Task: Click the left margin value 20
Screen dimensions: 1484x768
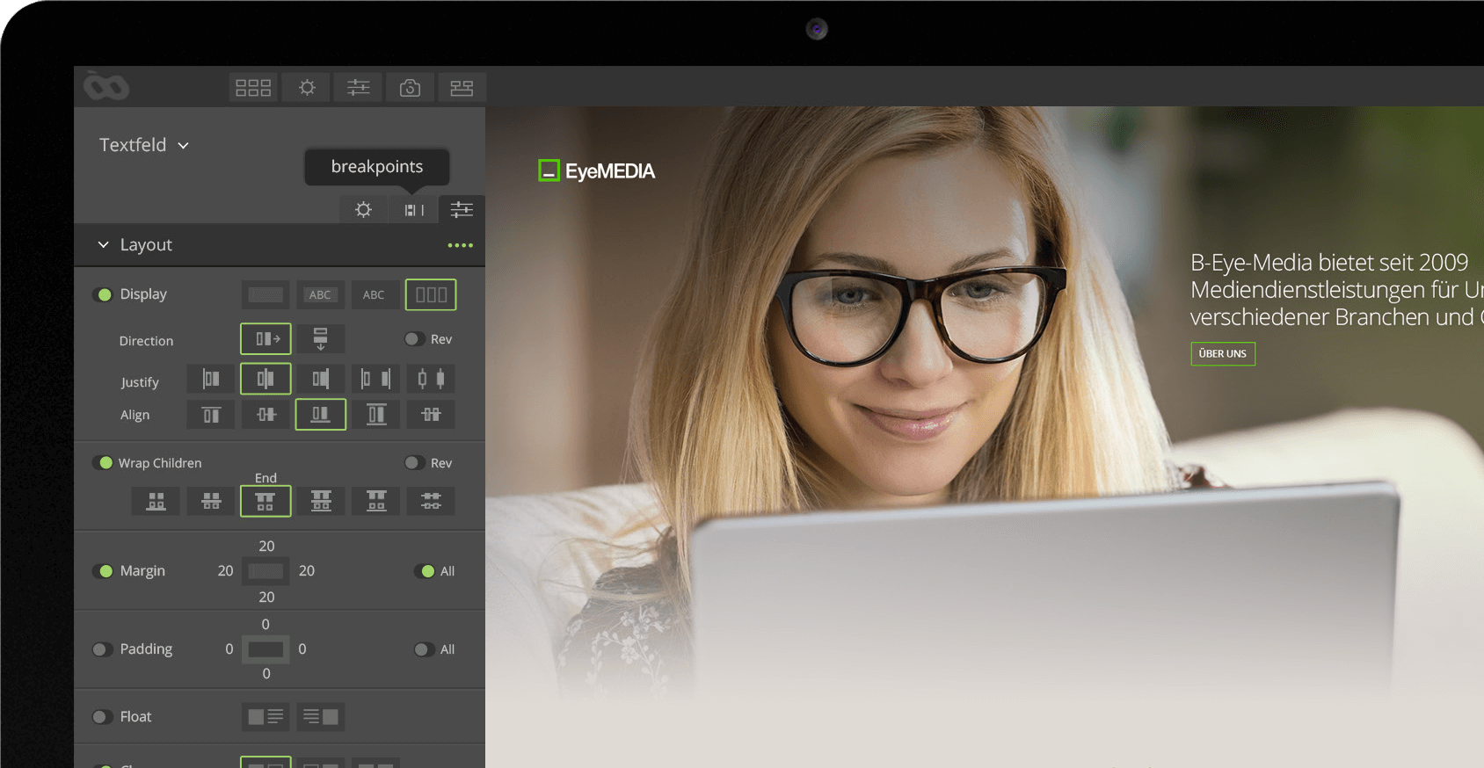Action: click(225, 571)
